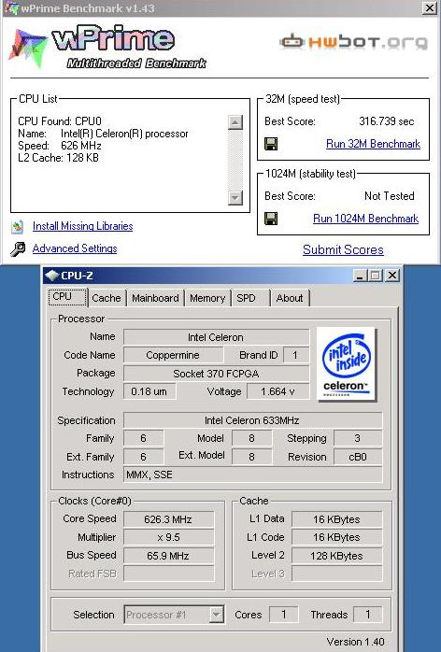Click the Intel Inside Celeron logo
This screenshot has width=441, height=652.
(346, 364)
